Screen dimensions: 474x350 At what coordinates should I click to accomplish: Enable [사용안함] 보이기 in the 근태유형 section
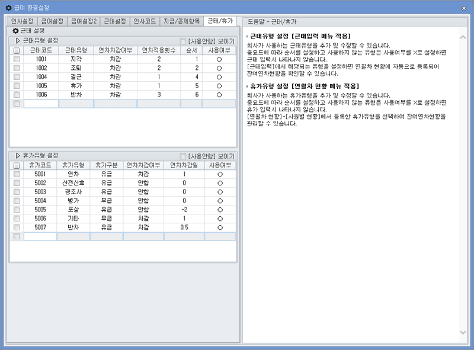coord(182,40)
